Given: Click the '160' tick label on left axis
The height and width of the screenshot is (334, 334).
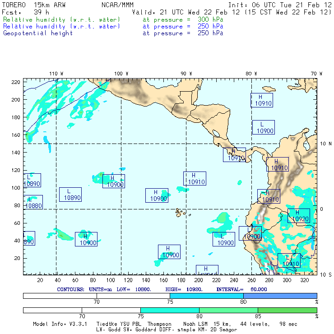Looking at the screenshot, I should pos(16,135).
